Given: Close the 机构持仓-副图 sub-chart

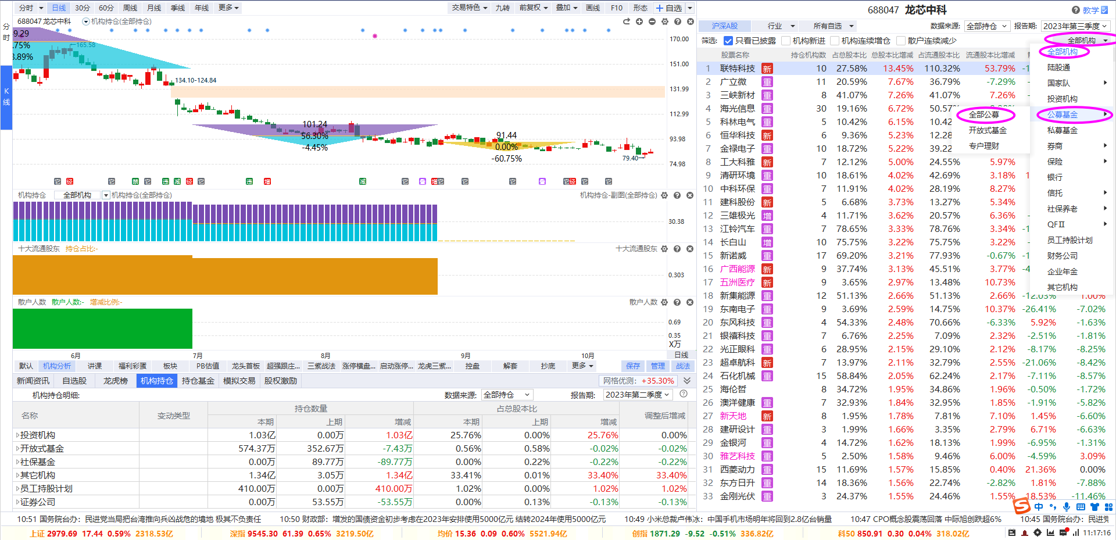Looking at the screenshot, I should point(690,195).
